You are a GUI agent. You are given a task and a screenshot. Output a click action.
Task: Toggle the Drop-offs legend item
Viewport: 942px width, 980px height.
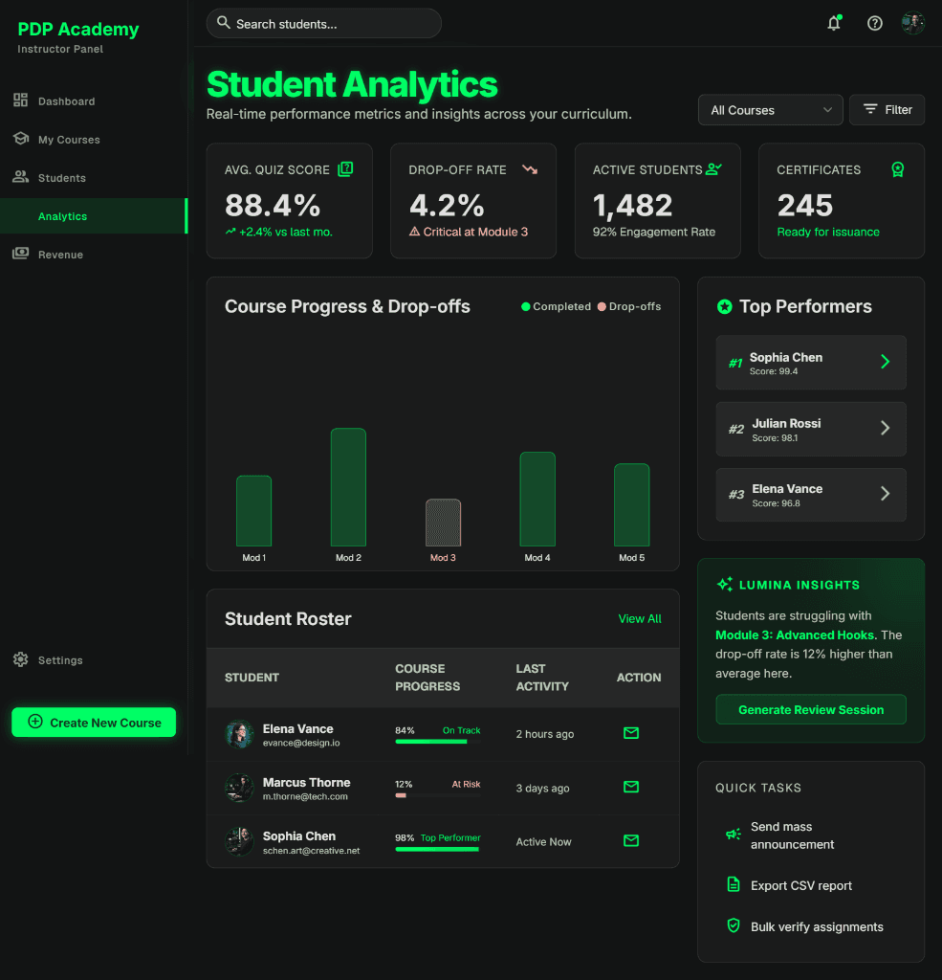pyautogui.click(x=629, y=306)
